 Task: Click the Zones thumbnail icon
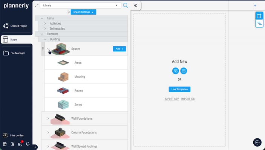(x=63, y=105)
